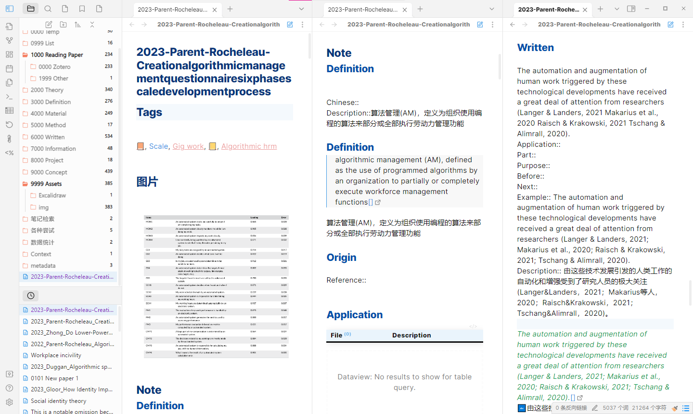Toggle edit mode in right pane

pos(670,25)
